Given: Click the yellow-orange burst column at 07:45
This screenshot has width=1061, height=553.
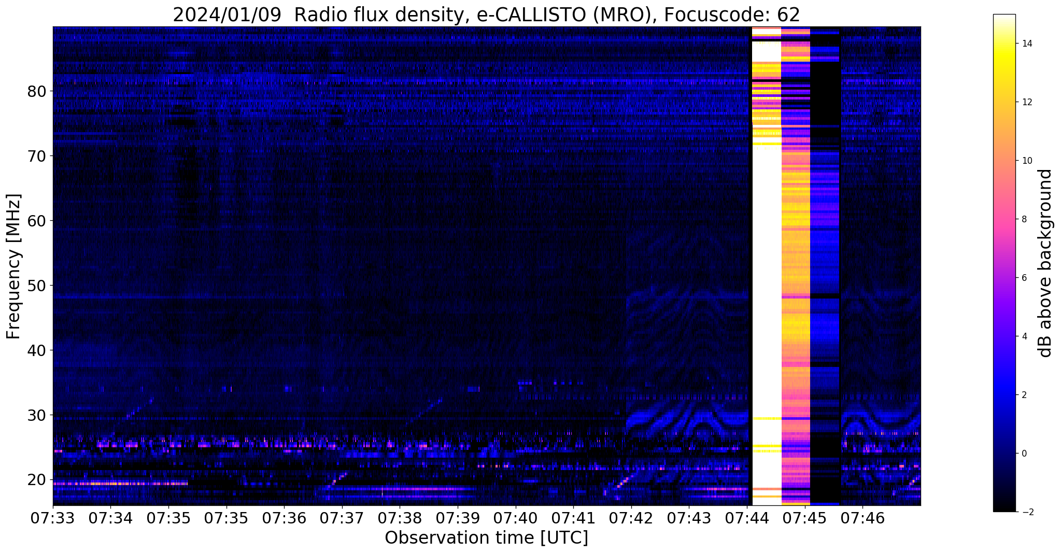Looking at the screenshot, I should point(796,266).
